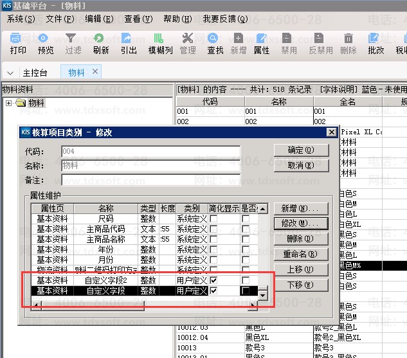This screenshot has height=358, width=407.
Task: Click the 批改 (Batch edit) toolbar icon
Action: pos(375,44)
